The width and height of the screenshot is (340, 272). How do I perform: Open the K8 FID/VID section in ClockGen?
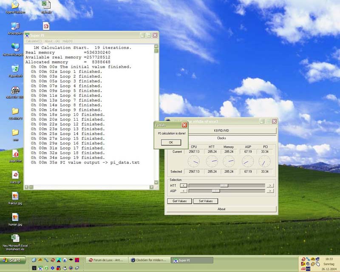[x=221, y=130]
